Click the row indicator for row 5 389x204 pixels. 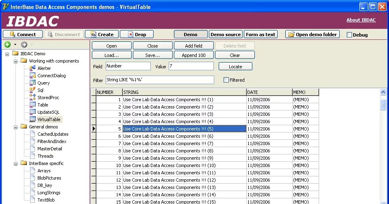pos(94,129)
